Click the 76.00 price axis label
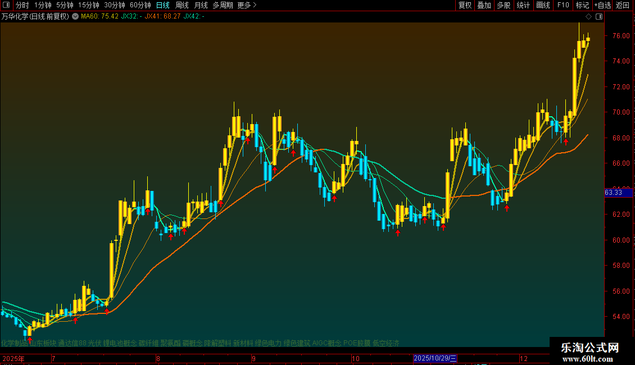 pos(621,35)
